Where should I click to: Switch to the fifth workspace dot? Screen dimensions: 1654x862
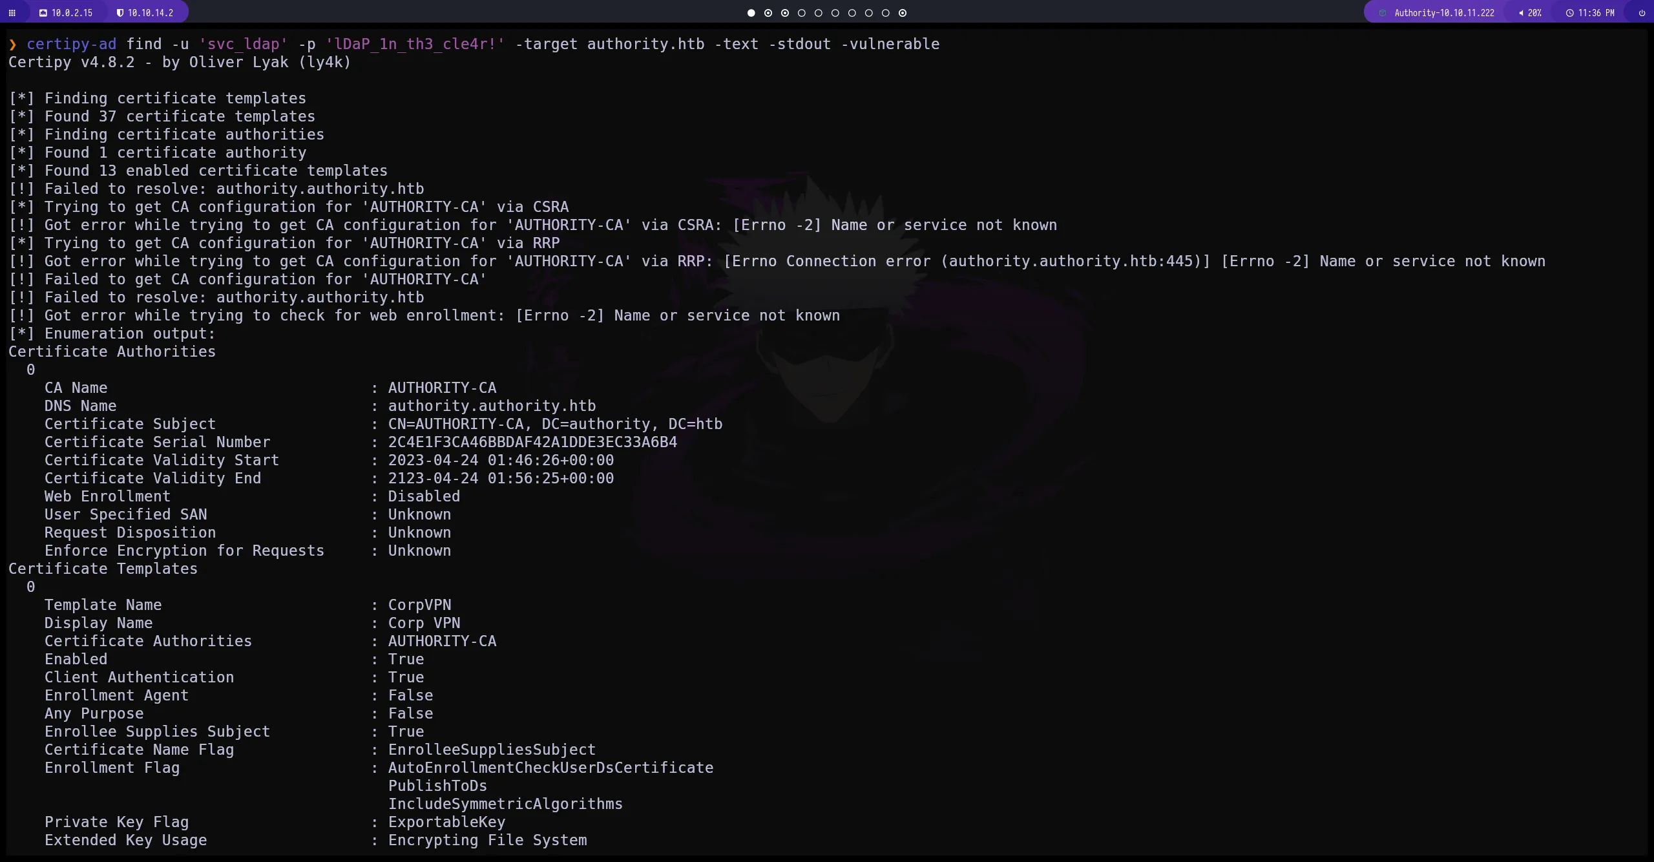pos(819,13)
